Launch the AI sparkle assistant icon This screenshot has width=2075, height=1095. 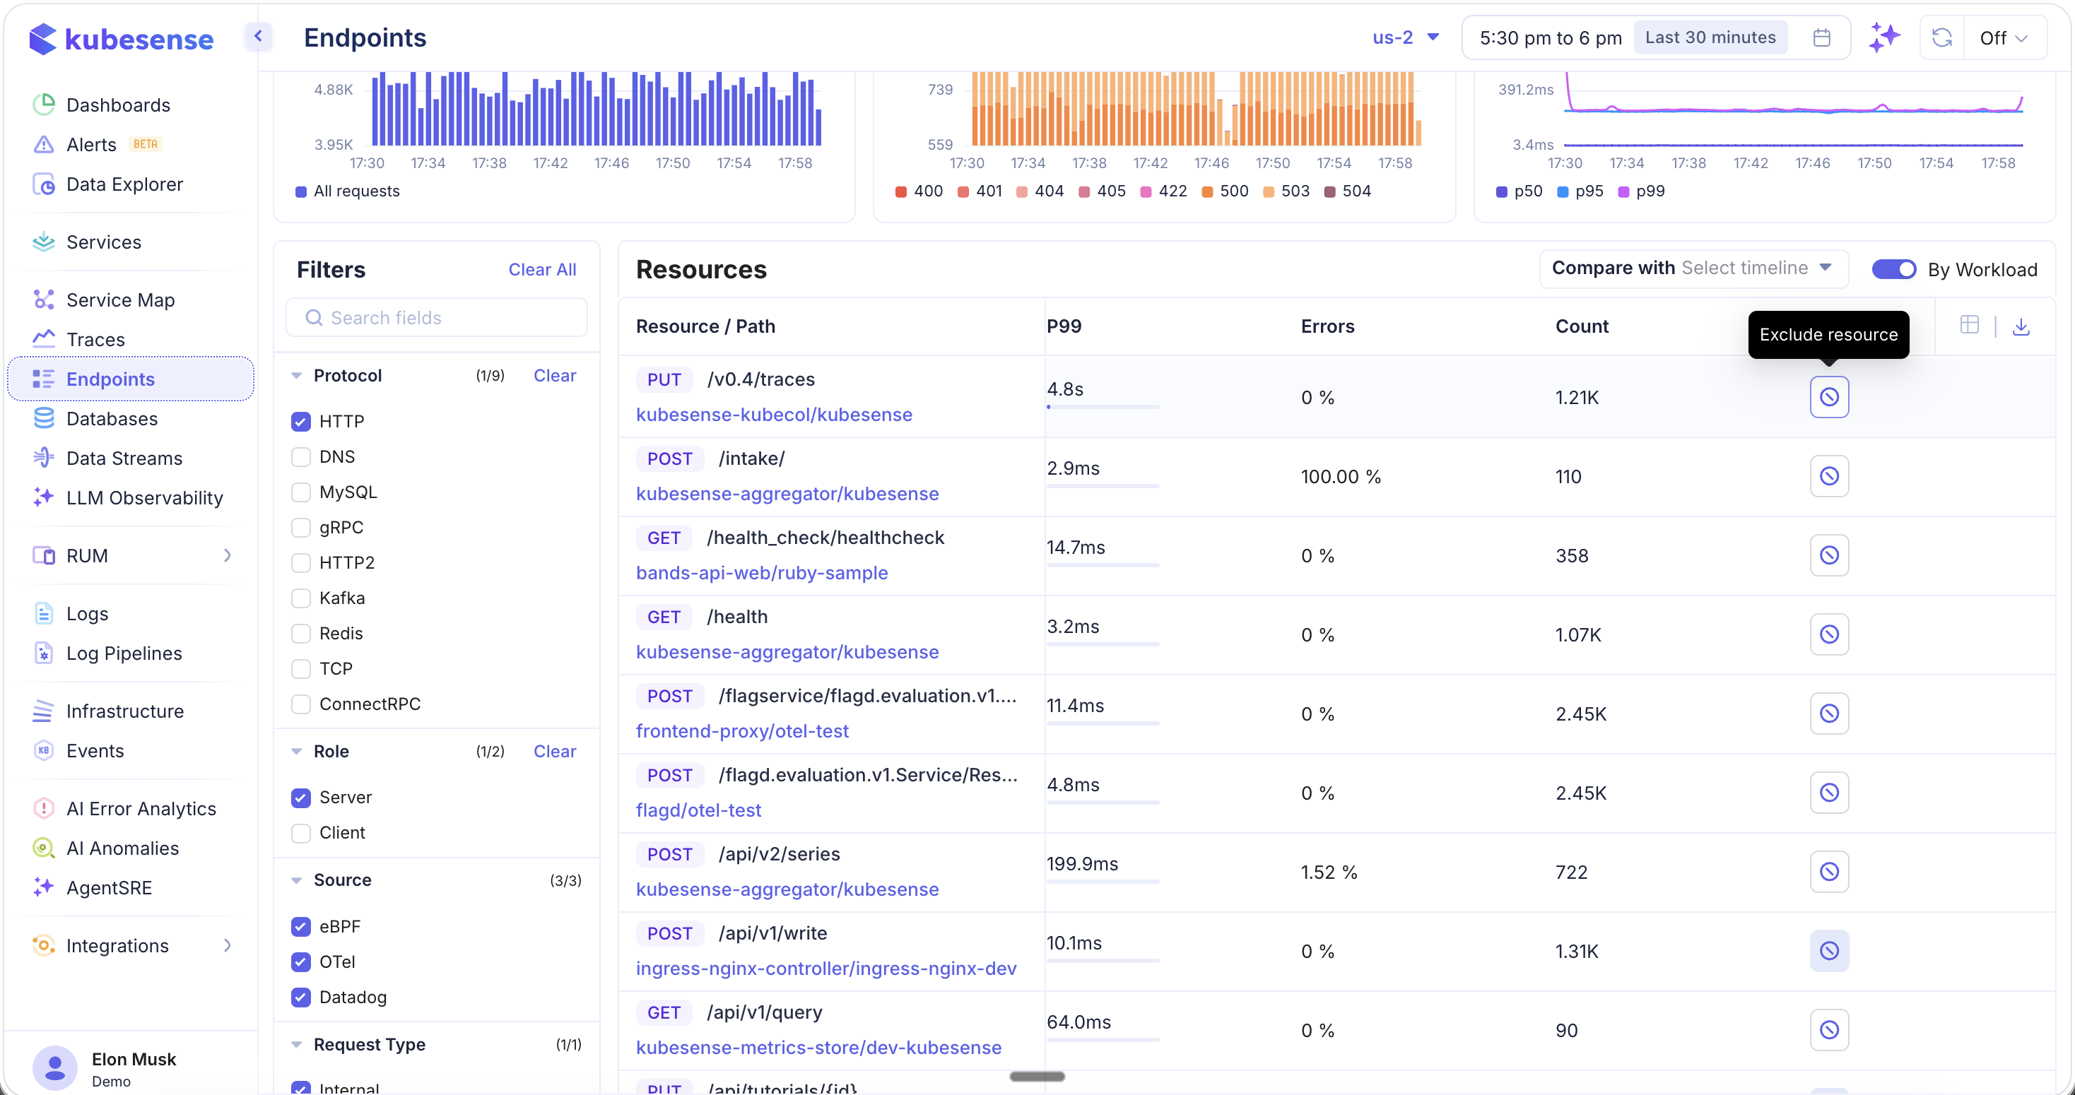pos(1884,37)
